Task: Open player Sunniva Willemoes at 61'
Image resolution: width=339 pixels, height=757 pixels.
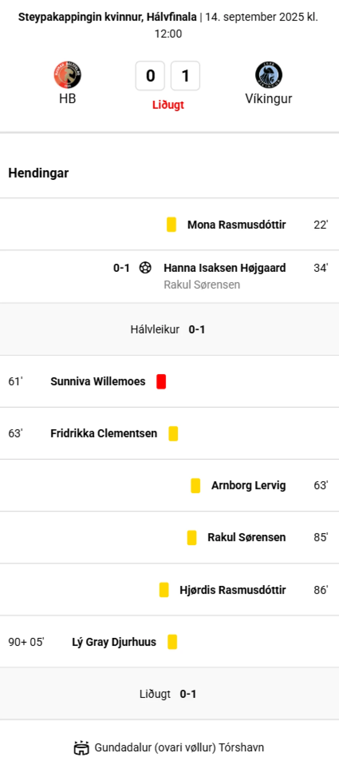Action: click(98, 381)
